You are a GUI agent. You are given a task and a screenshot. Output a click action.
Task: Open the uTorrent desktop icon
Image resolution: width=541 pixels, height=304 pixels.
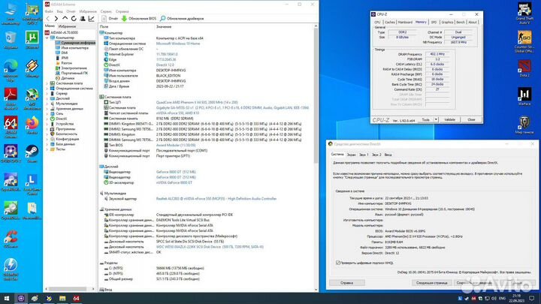coord(32,40)
